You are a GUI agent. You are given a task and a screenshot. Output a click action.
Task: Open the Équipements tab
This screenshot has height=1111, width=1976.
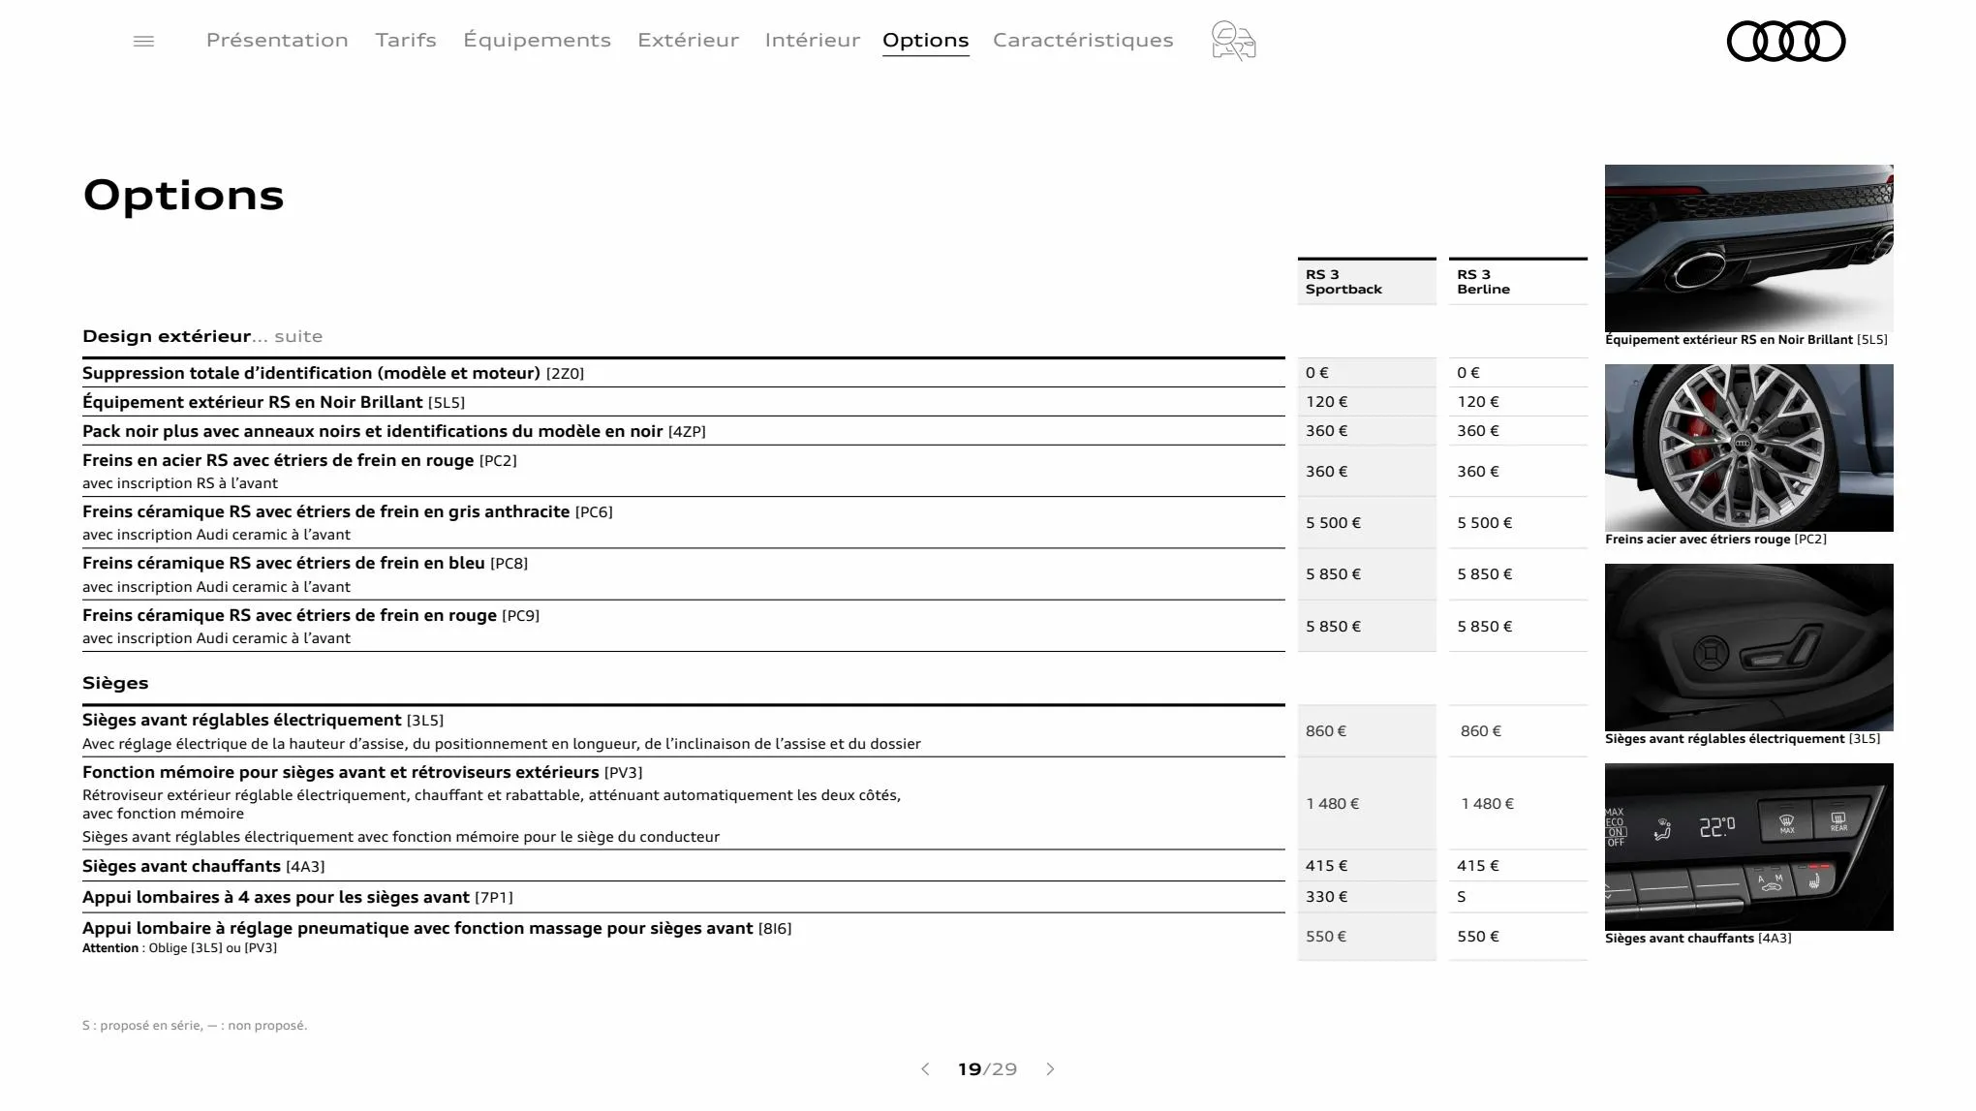point(537,40)
